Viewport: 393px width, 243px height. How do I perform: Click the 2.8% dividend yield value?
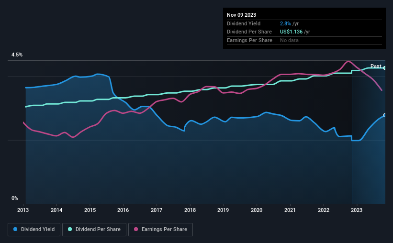coord(285,23)
